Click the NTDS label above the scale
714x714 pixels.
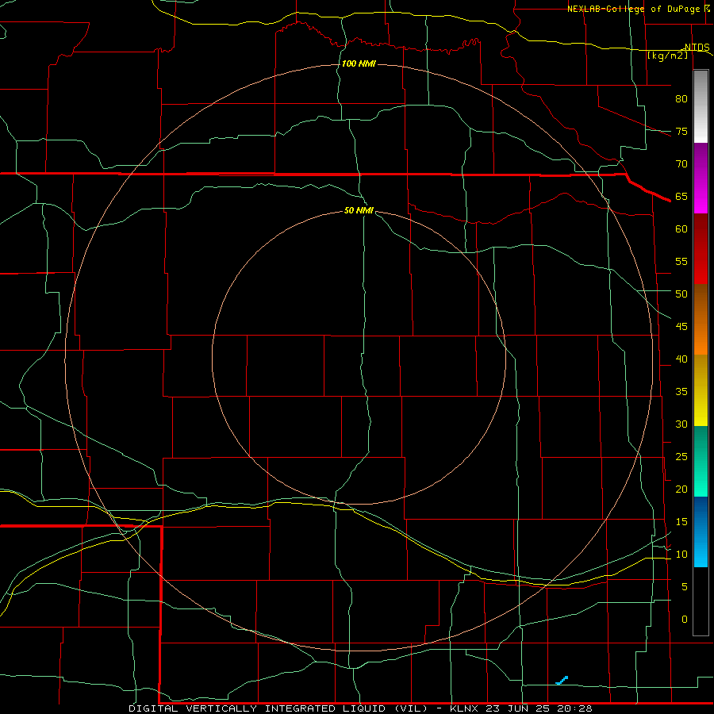click(697, 48)
